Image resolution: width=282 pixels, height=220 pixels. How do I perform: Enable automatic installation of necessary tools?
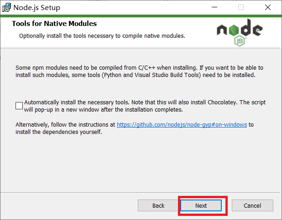(x=19, y=106)
